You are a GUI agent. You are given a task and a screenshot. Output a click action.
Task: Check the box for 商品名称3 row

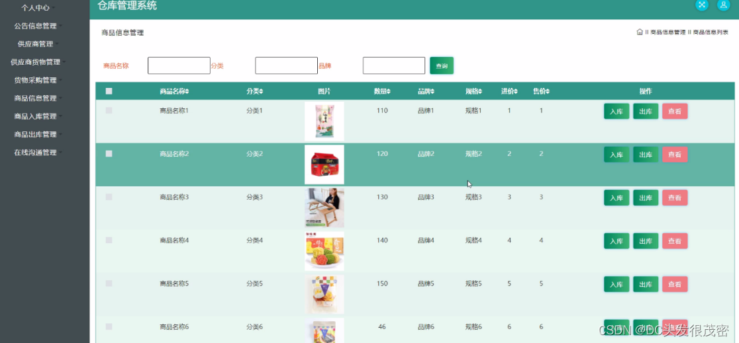point(109,197)
